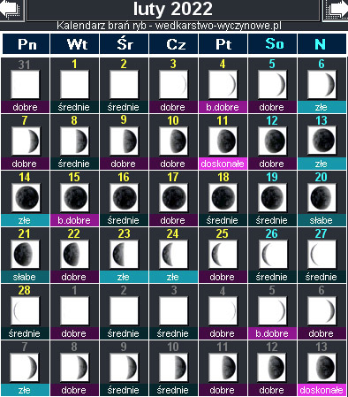The image size is (348, 397).
Task: Click moon phase icon for February 14
Action: coord(26,197)
